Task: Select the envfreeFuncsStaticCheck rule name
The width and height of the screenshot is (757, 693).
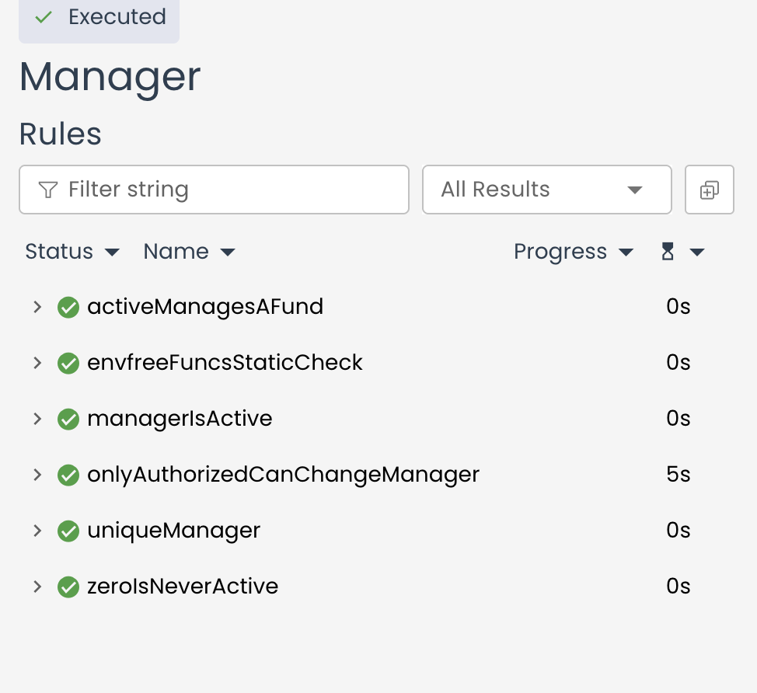Action: point(225,363)
